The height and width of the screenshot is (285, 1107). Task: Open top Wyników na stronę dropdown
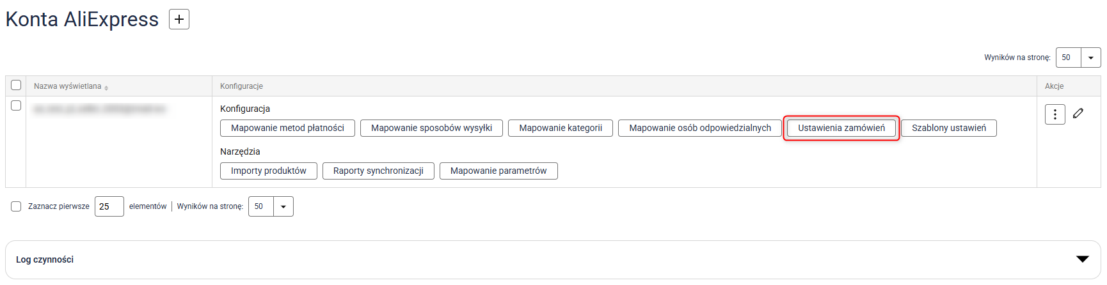click(x=1090, y=58)
